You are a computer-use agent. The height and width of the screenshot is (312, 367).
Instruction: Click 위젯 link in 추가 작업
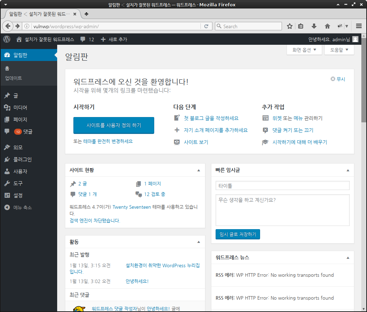277,118
